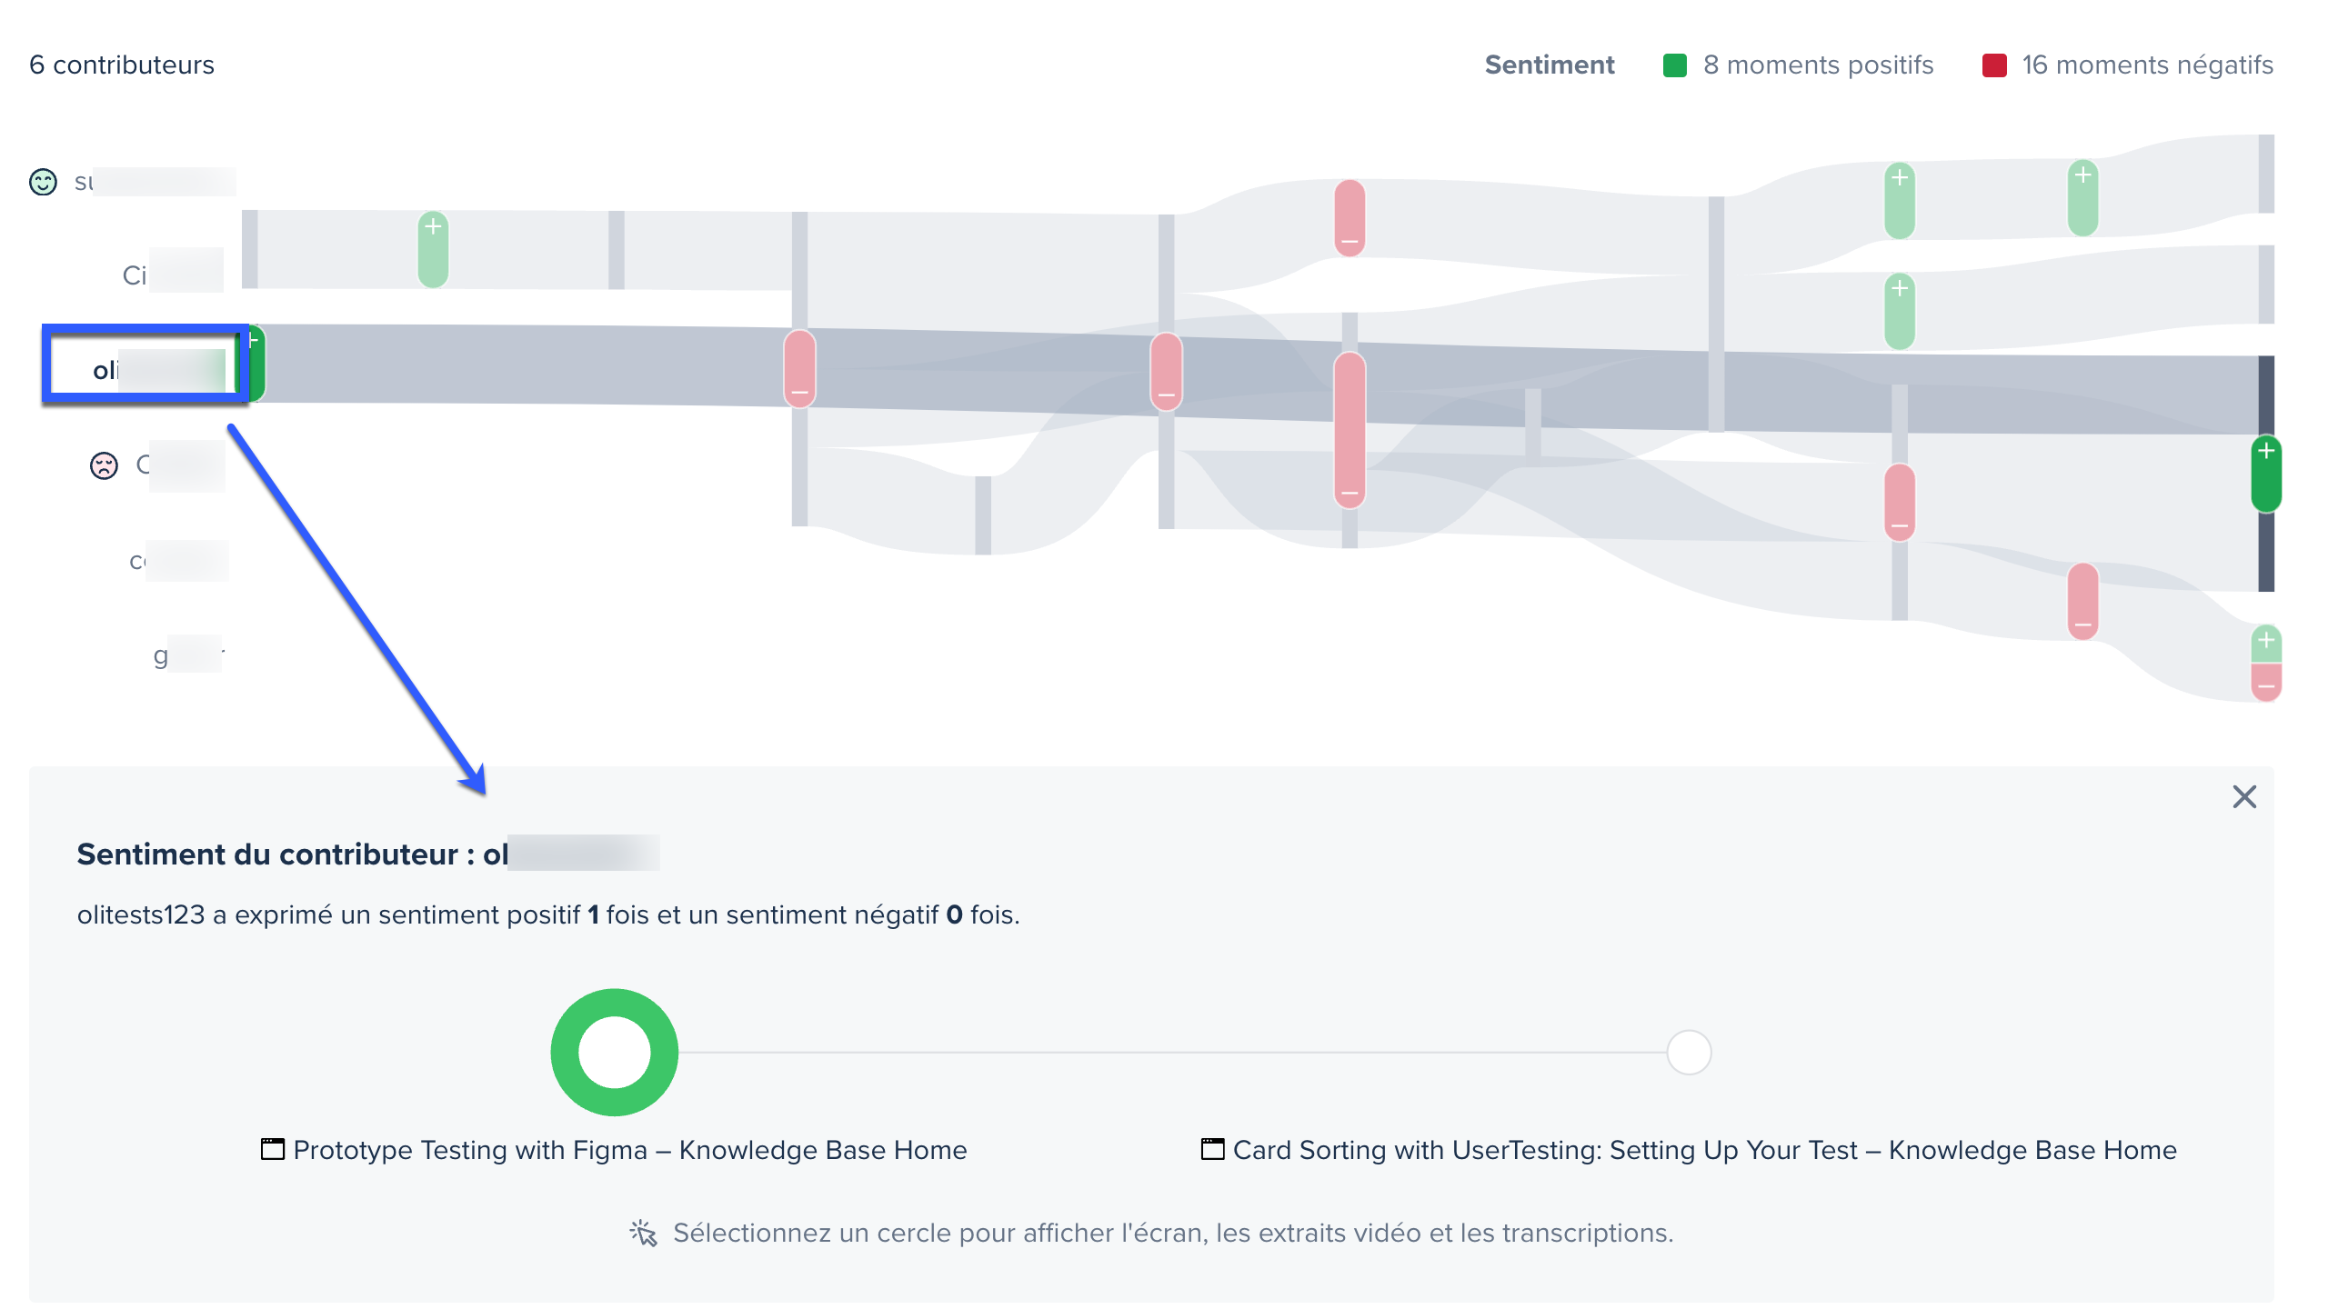Open Prototype Testing with Figma screen label
Image resolution: width=2328 pixels, height=1309 pixels.
tap(629, 1150)
